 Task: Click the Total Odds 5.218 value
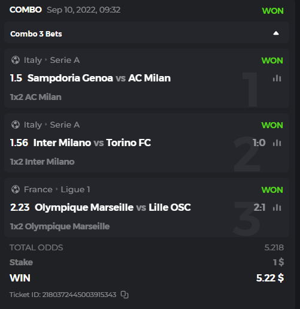[274, 247]
